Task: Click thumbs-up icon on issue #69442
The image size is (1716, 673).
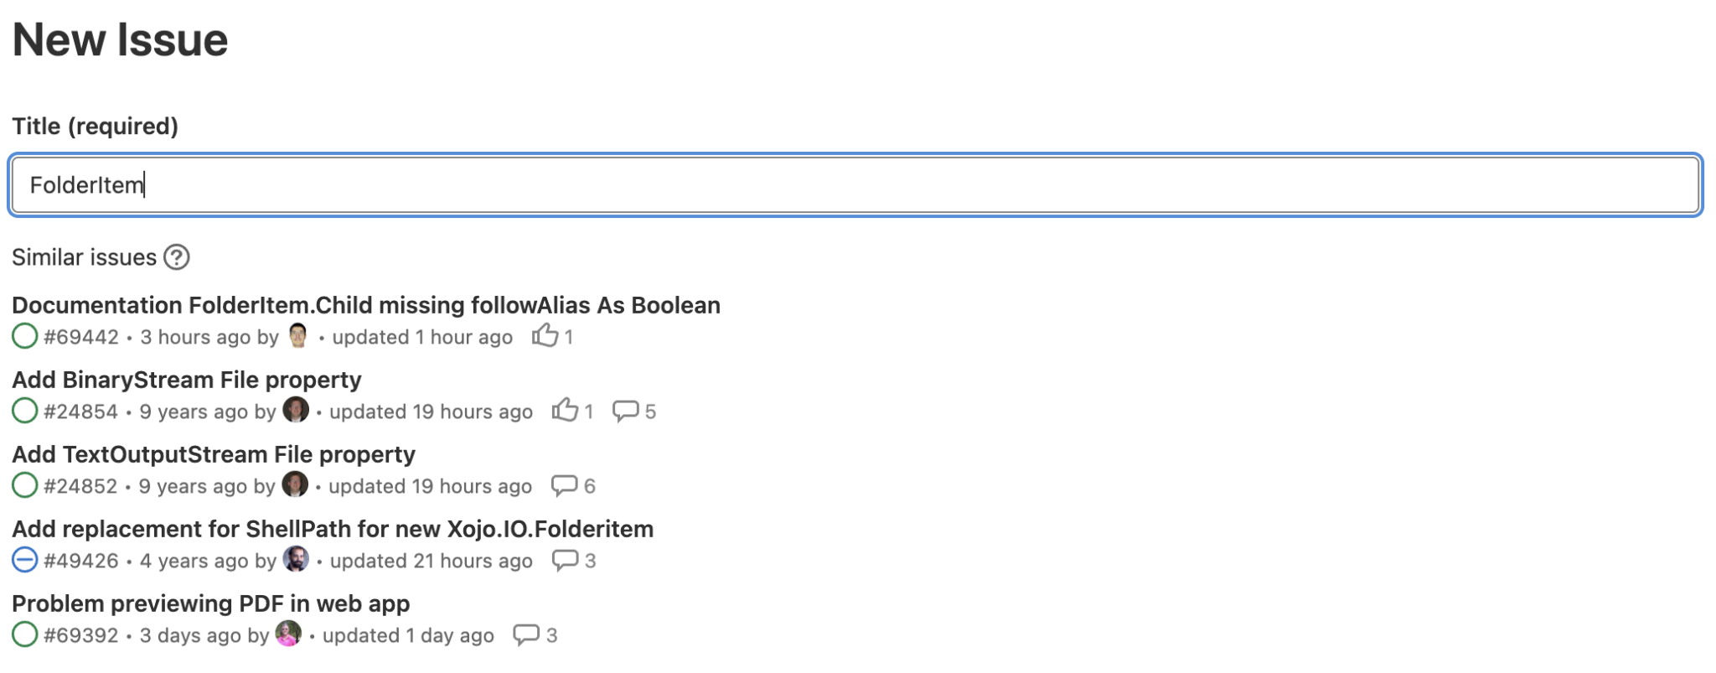Action: 545,336
